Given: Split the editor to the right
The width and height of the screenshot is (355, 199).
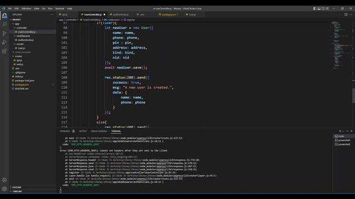Looking at the screenshot, I should coord(346,14).
